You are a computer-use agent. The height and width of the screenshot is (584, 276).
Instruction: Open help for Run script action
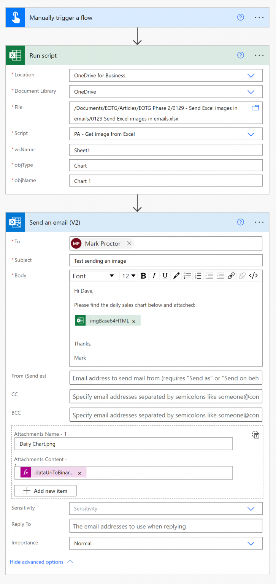click(240, 55)
